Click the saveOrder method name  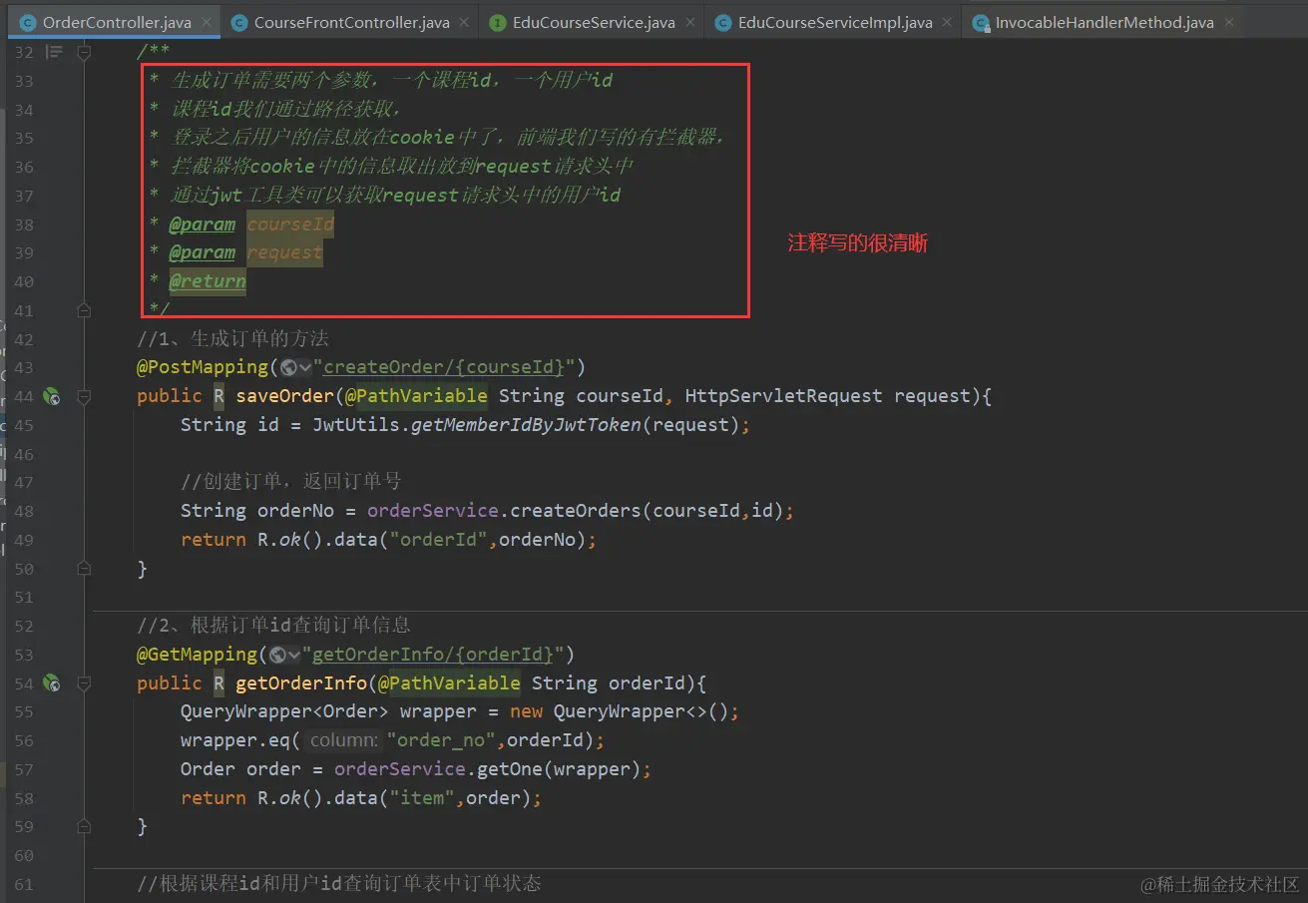285,396
